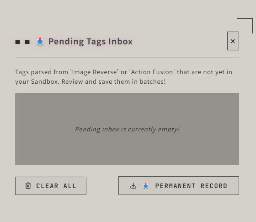
Task: Close the Pending Tags Inbox dialog
Action: click(233, 41)
